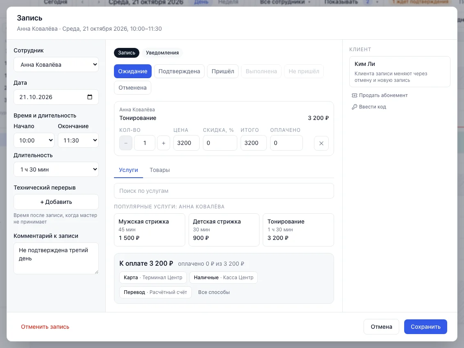Screen dimensions: 464x348
Task: Switch to the Запись tab
Action: (x=127, y=53)
